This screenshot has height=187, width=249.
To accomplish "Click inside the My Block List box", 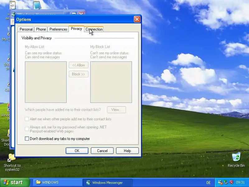I will [x=111, y=82].
